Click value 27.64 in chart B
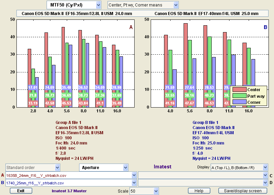This screenshot has width=274, height=195. click(x=189, y=87)
